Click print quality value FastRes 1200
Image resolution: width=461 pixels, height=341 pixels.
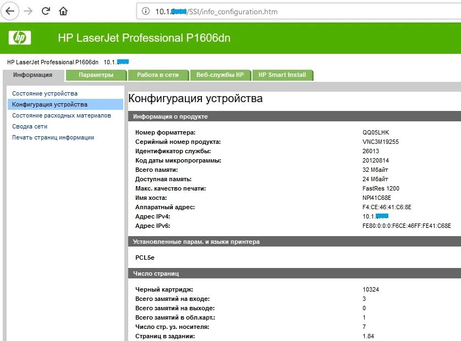click(x=381, y=188)
